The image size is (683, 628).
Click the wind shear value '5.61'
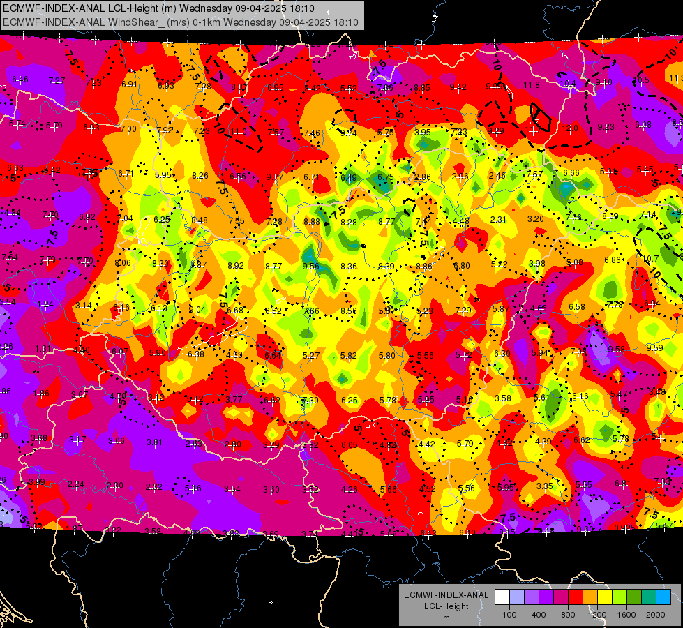[541, 398]
